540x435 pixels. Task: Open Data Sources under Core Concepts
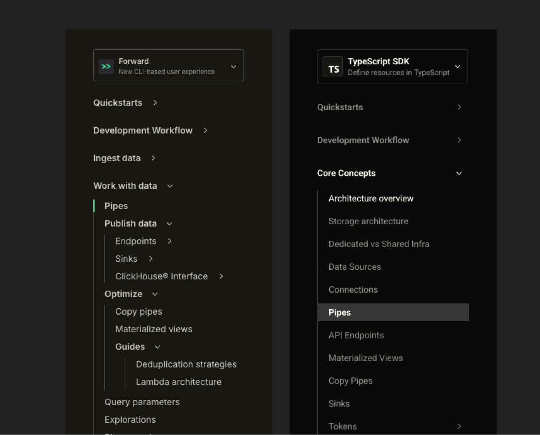click(354, 267)
